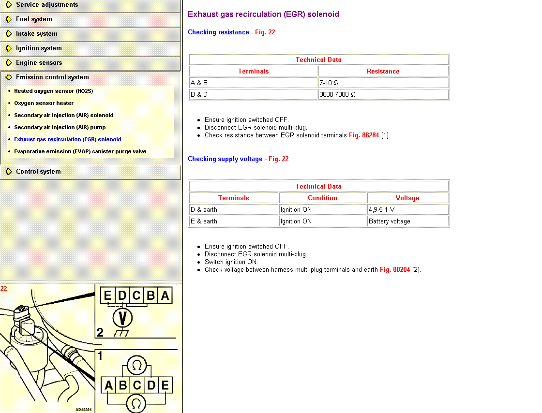
Task: Click the yellow arrow icon beside Intake system
Action: click(x=9, y=34)
